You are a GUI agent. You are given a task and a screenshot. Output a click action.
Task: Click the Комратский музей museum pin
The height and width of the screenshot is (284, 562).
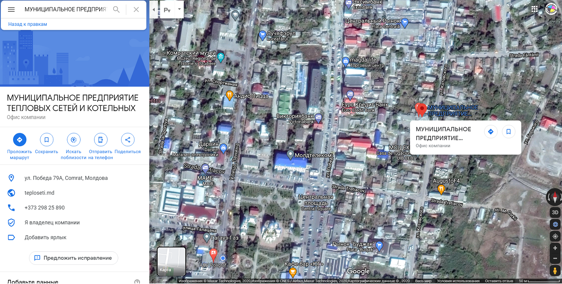(220, 57)
